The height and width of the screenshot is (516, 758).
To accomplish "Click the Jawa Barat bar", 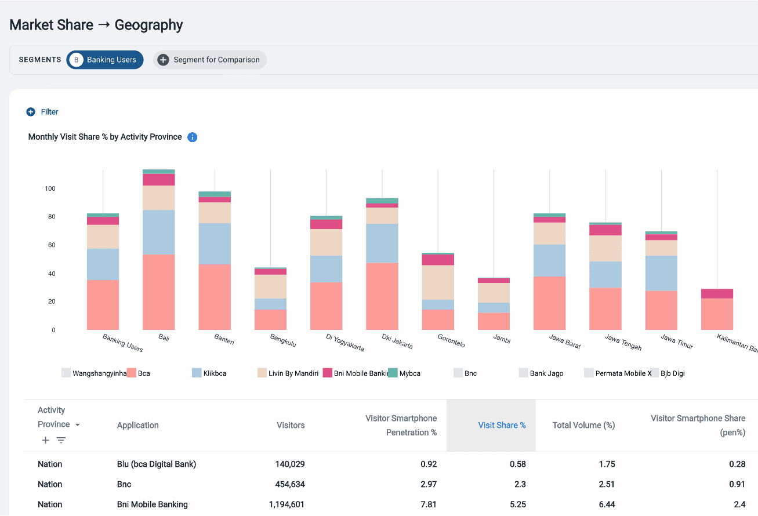I will (x=550, y=272).
